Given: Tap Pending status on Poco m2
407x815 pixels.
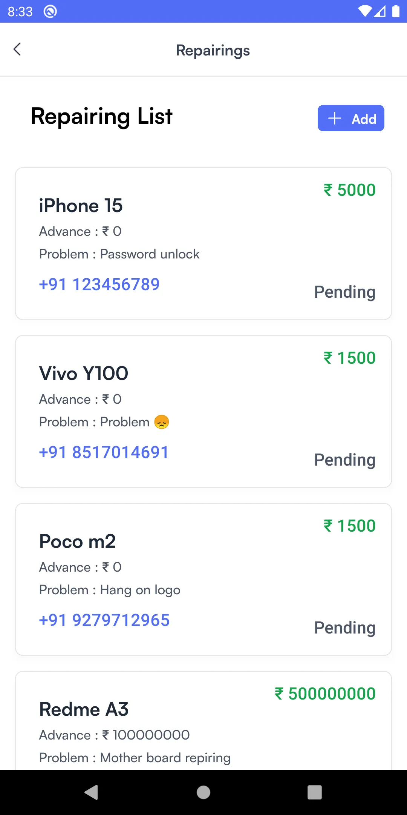Looking at the screenshot, I should pyautogui.click(x=345, y=628).
